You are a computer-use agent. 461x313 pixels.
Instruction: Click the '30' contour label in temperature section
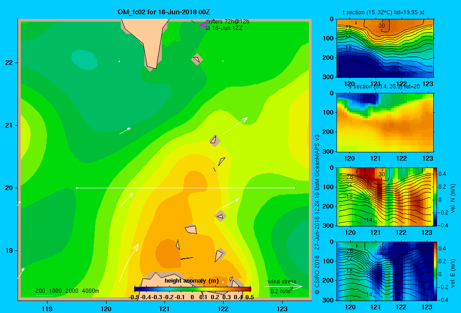pos(382,25)
